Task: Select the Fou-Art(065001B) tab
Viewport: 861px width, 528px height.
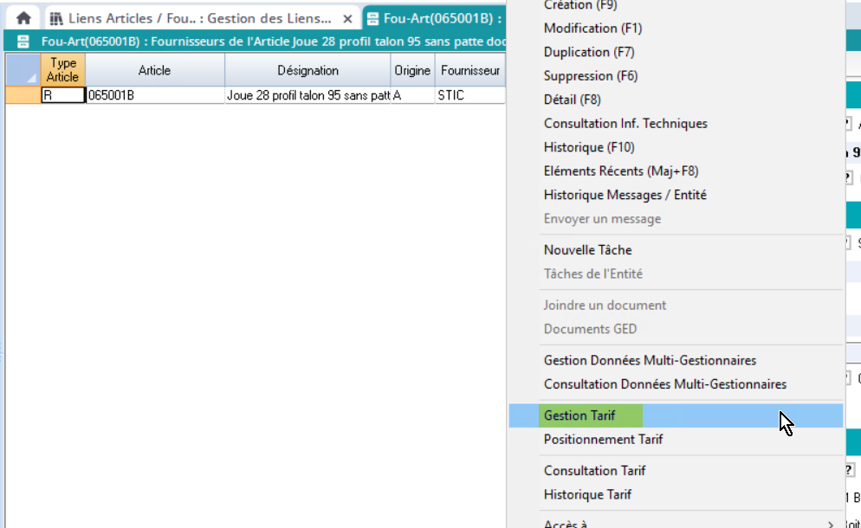Action: 443,18
